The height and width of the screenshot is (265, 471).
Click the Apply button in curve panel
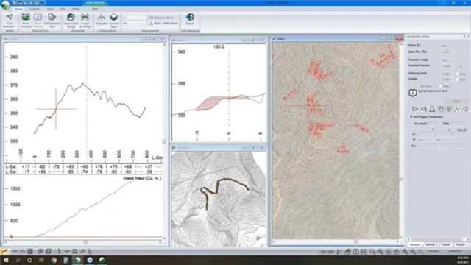tap(456, 102)
